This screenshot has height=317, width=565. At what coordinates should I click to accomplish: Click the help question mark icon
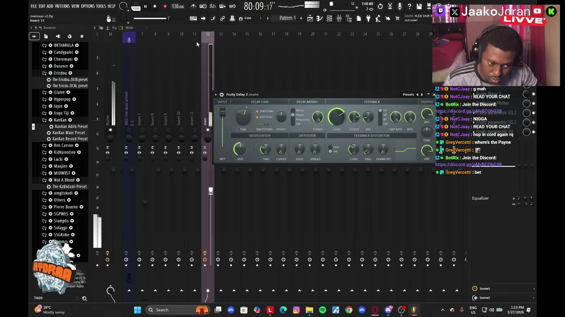pos(409,6)
